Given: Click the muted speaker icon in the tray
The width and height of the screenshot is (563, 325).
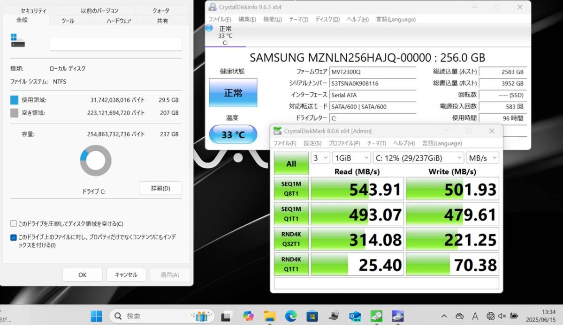Looking at the screenshot, I should [x=502, y=316].
